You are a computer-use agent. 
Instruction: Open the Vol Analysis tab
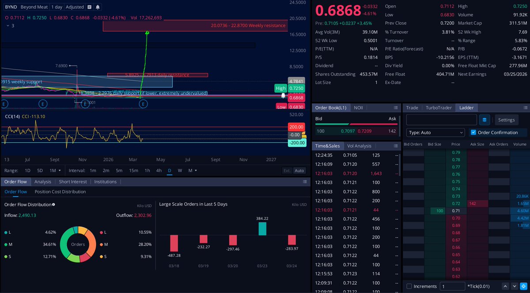click(x=359, y=146)
